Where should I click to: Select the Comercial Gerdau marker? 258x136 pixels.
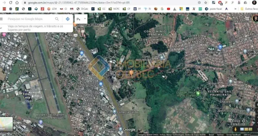[x=114, y=112]
